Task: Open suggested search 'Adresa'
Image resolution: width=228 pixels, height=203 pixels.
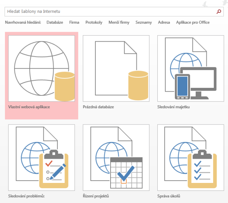Action: tap(164, 22)
